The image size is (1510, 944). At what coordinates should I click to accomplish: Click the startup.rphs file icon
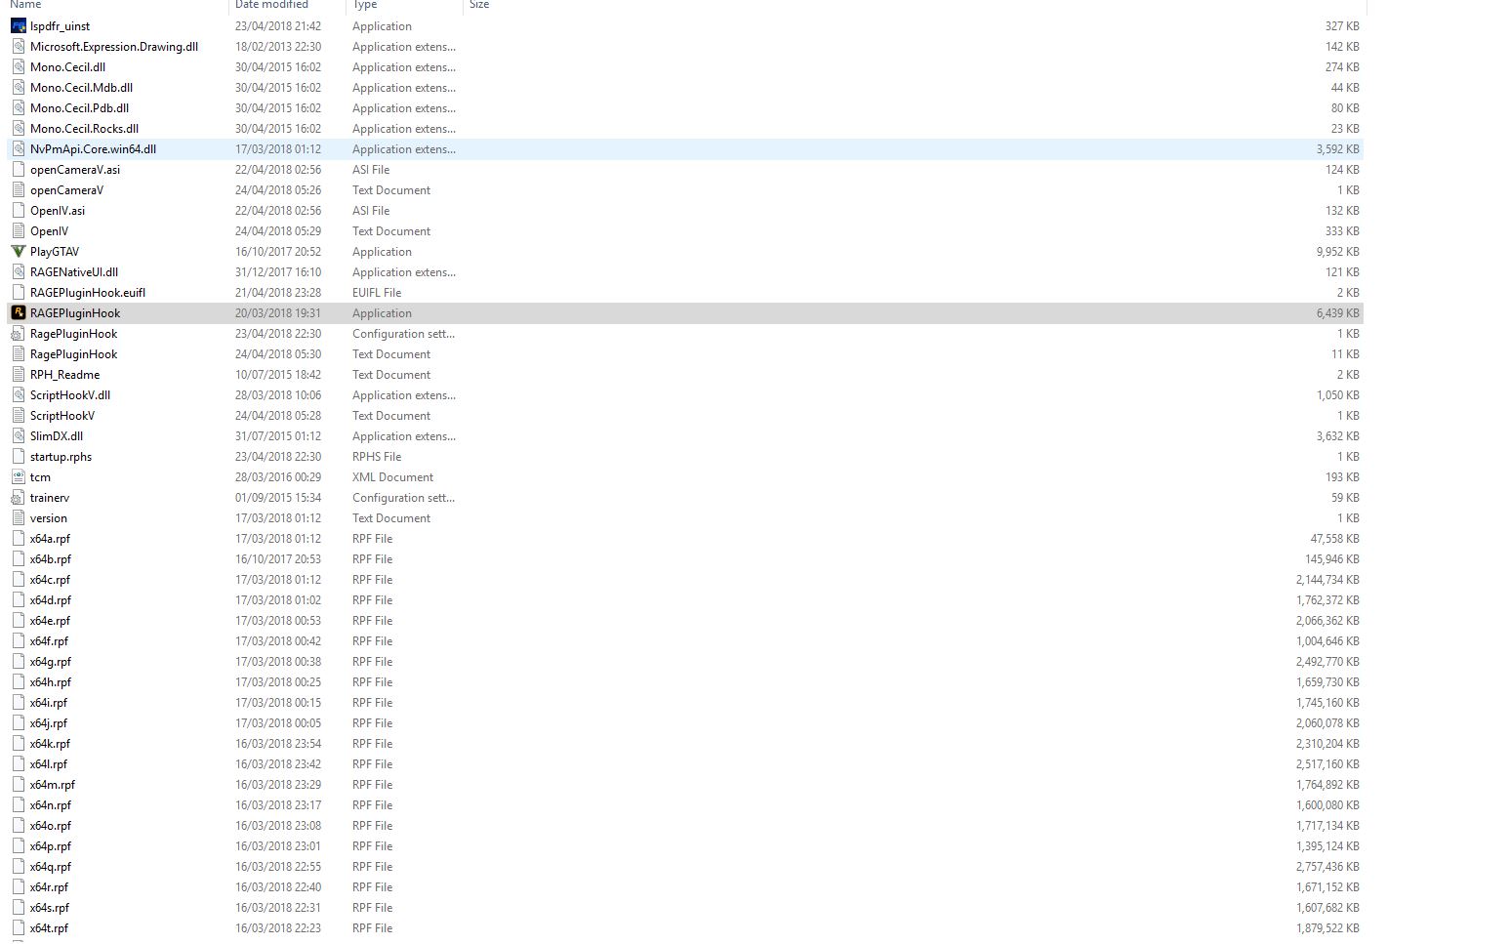[x=19, y=457]
